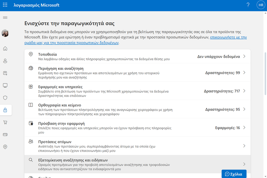Viewport: 267px width, 178px height.
Task: Open Security shield icon in sidebar
Action: click(x=5, y=98)
